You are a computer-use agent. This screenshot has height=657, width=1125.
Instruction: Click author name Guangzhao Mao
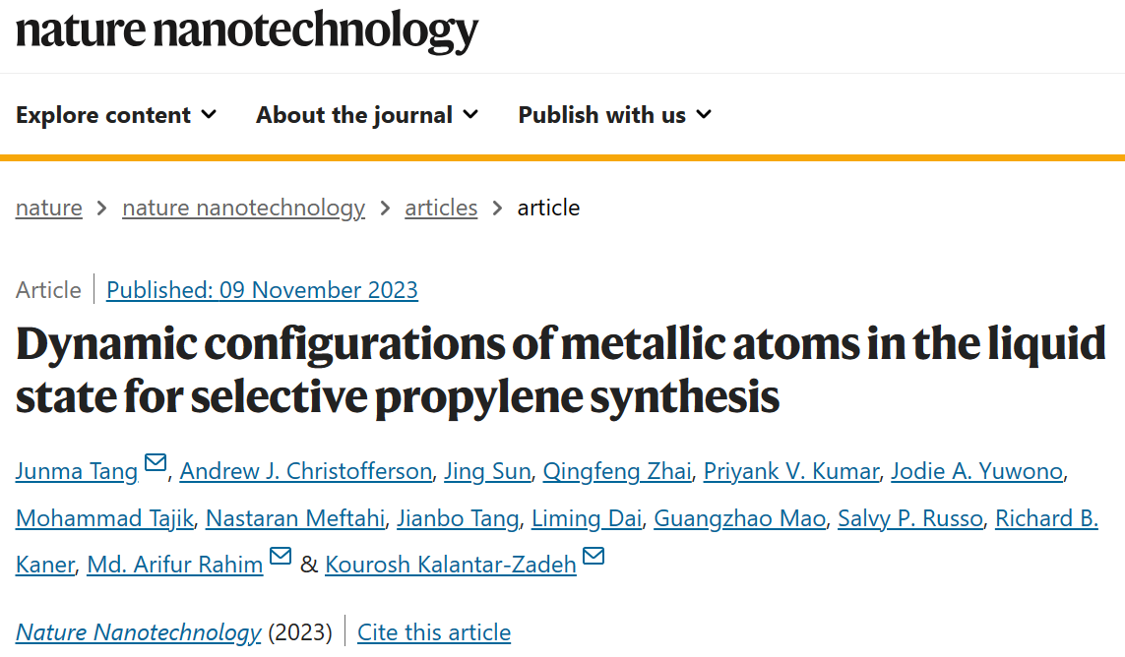(739, 518)
